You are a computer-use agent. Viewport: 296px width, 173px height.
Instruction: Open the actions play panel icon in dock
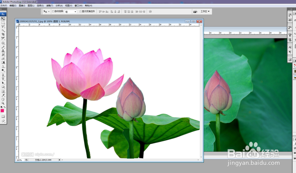coord(290,20)
